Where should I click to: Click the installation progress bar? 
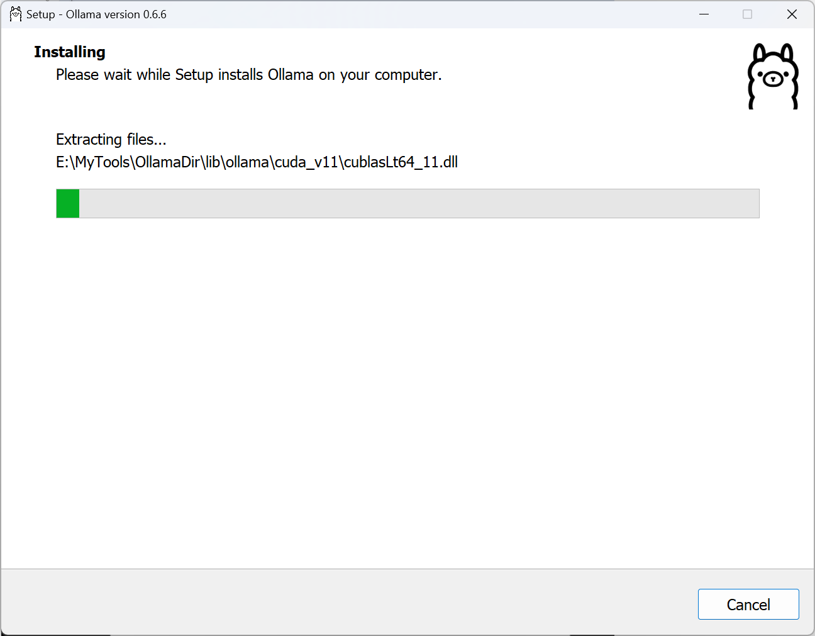[407, 203]
